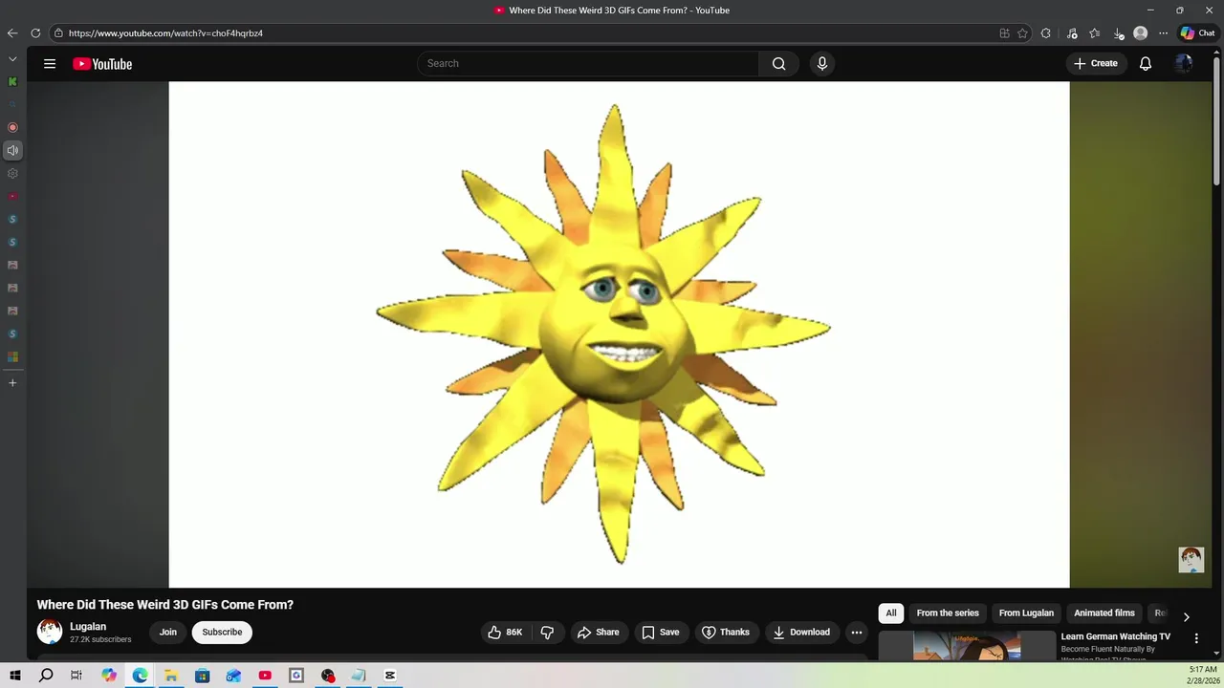Click the 27.2K subscribers text
The height and width of the screenshot is (688, 1224).
click(x=100, y=639)
